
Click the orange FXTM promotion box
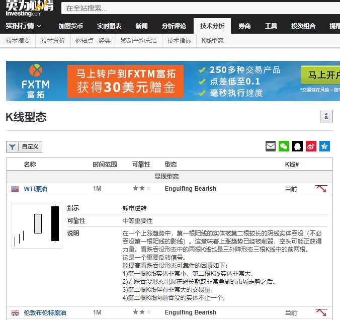click(x=125, y=81)
